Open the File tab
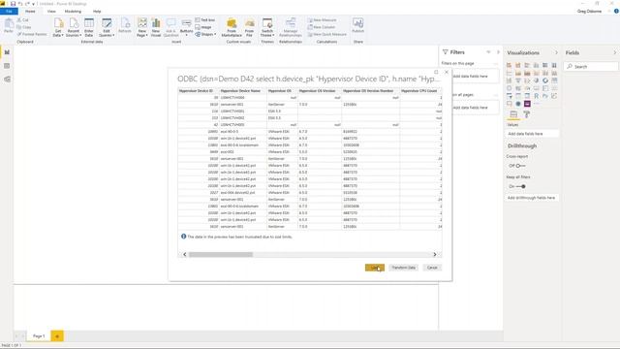This screenshot has height=349, width=620. 9,11
